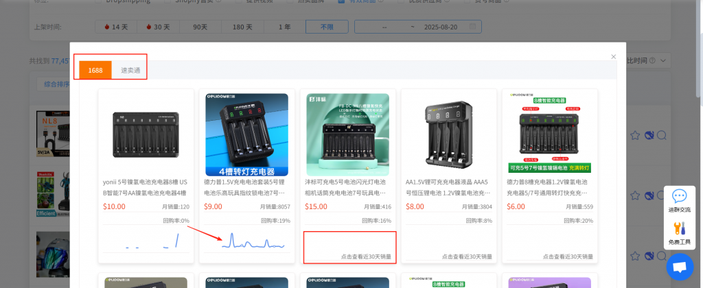703x288 pixels.
Task: Switch to the 1688 tab
Action: [x=95, y=71]
